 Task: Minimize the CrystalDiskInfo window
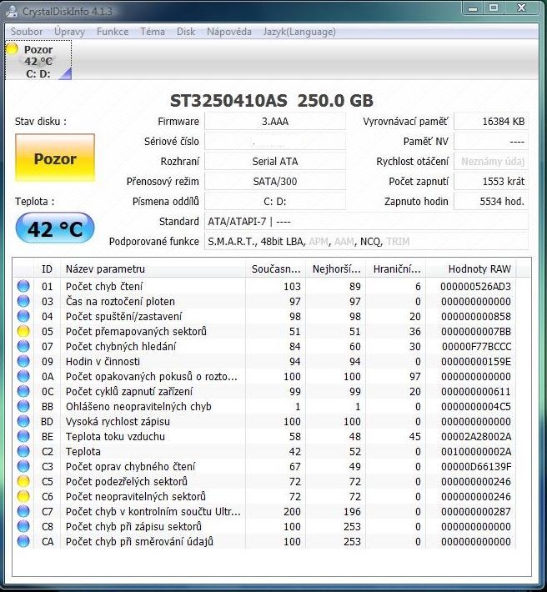(473, 8)
